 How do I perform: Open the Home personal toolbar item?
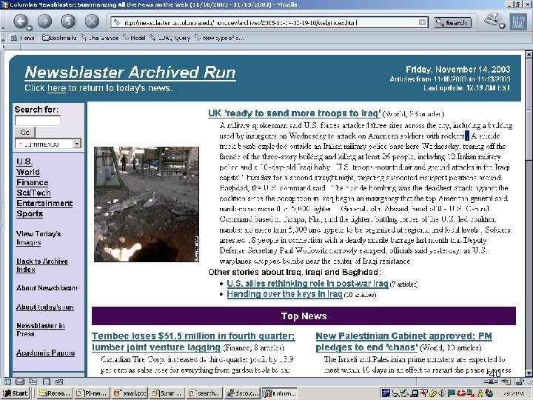point(23,38)
